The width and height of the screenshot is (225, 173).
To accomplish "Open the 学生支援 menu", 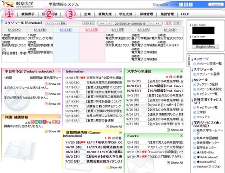I will tap(126, 14).
